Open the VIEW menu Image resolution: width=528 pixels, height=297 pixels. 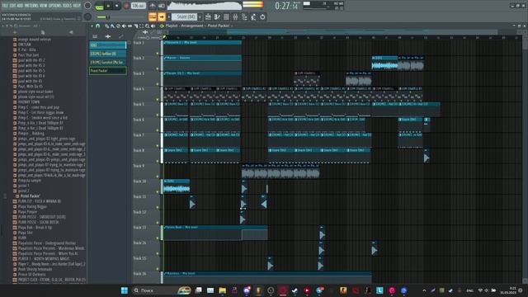(44, 6)
